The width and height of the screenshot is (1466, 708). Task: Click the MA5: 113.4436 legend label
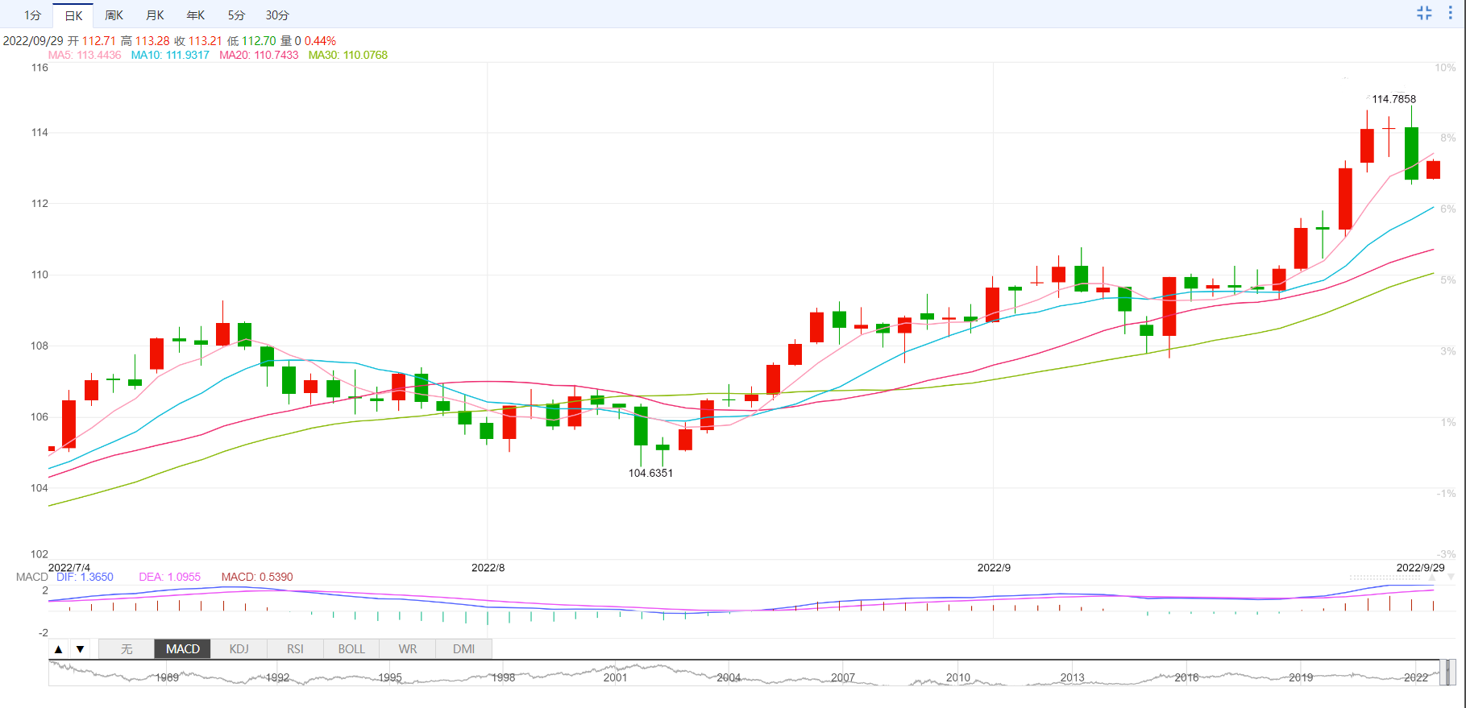[85, 56]
